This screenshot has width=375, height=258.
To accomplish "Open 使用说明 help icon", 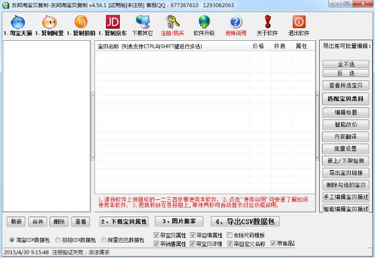I will click(236, 22).
